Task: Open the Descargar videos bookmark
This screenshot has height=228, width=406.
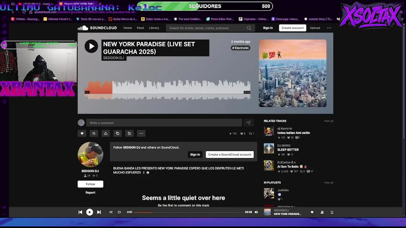Action: 286,19
